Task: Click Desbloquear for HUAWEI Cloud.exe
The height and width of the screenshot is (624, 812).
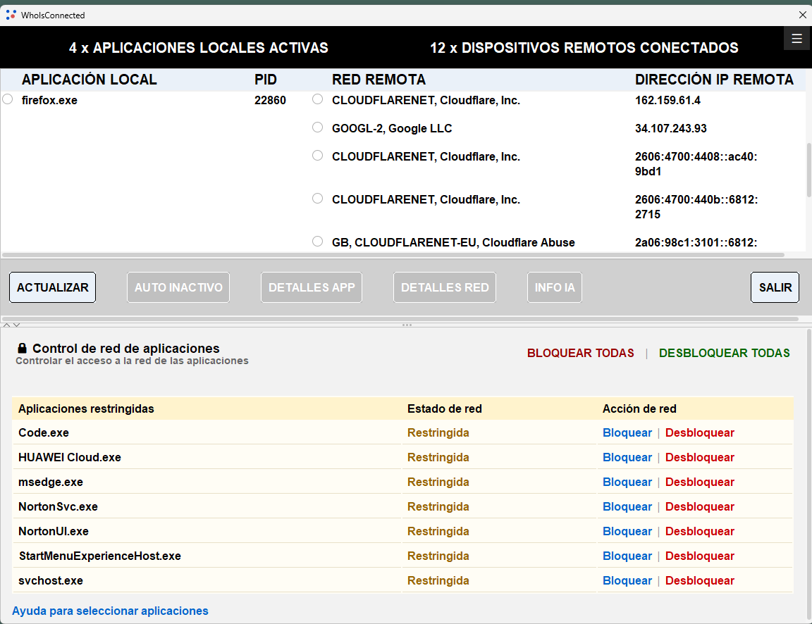Action: [x=700, y=457]
